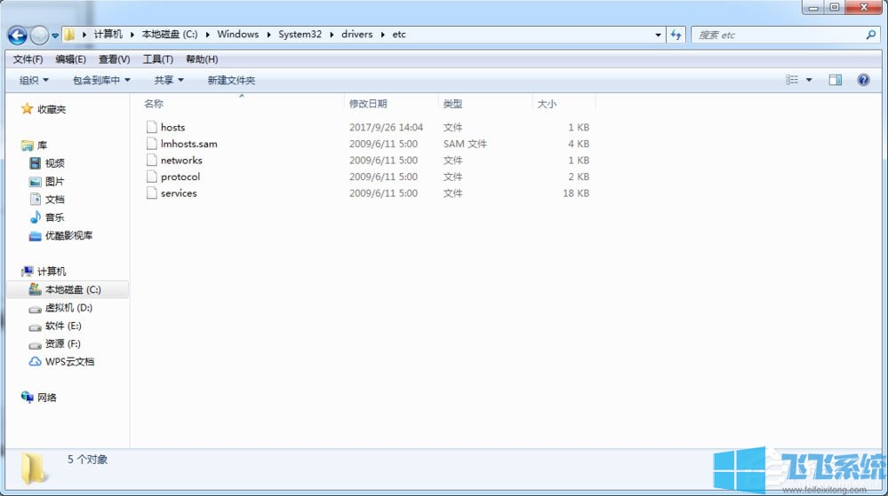The width and height of the screenshot is (888, 496).
Task: Open the 查看(V) menu
Action: point(114,59)
